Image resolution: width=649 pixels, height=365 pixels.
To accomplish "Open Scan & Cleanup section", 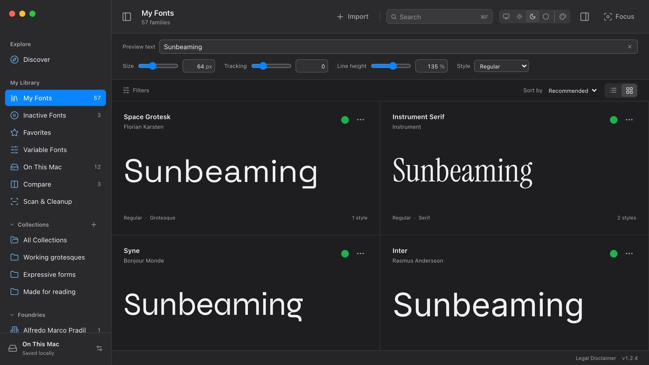I will [x=56, y=201].
